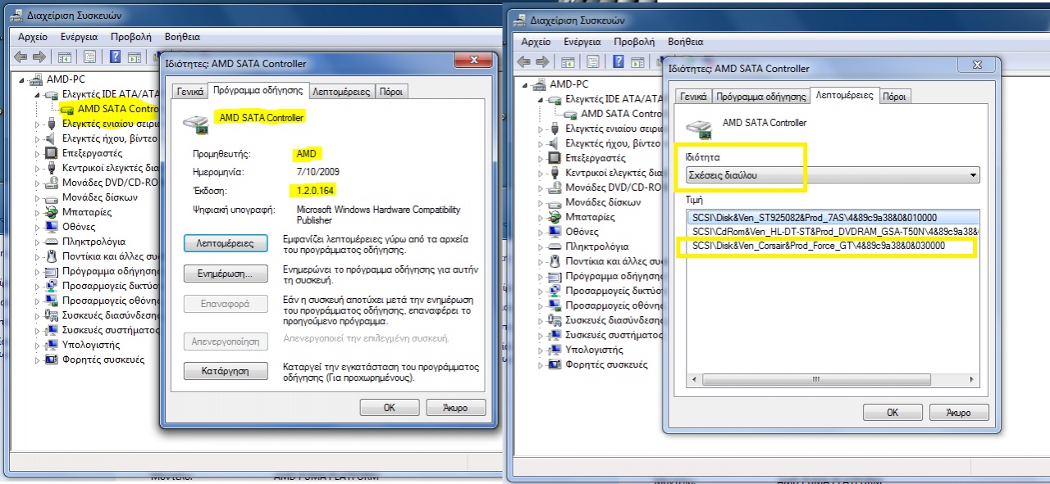1050x484 pixels.
Task: Click right arrow of value list scrollbar
Action: click(971, 380)
